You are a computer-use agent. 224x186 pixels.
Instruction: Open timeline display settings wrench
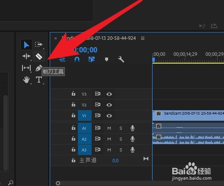tap(121, 59)
